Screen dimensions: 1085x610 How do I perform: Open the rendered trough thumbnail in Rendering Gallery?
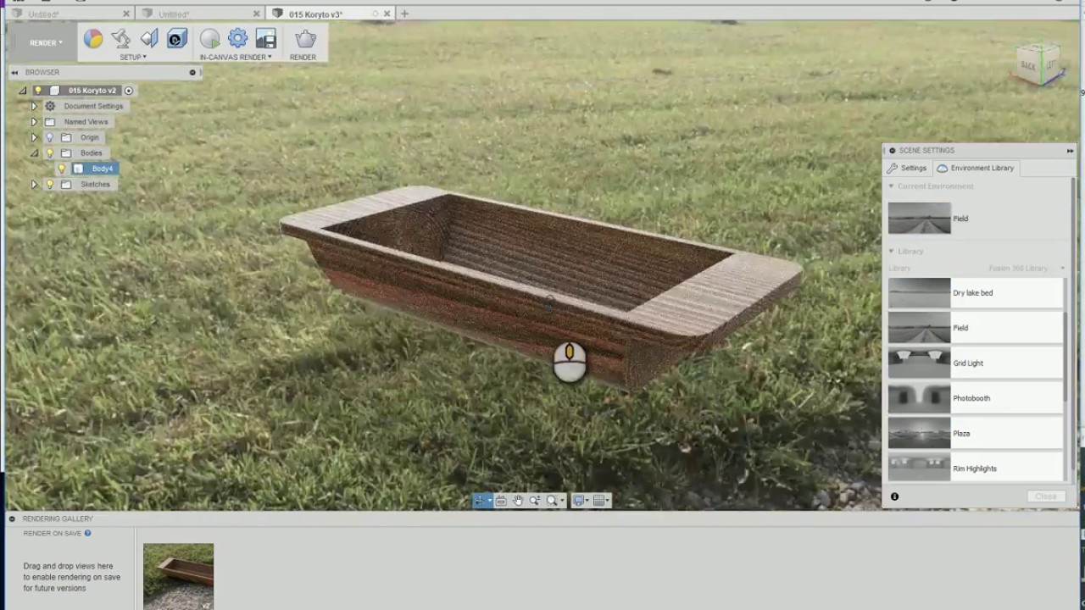pos(178,576)
